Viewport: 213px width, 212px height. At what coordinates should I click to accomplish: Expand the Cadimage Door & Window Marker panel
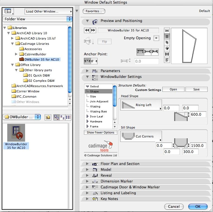click(87, 187)
